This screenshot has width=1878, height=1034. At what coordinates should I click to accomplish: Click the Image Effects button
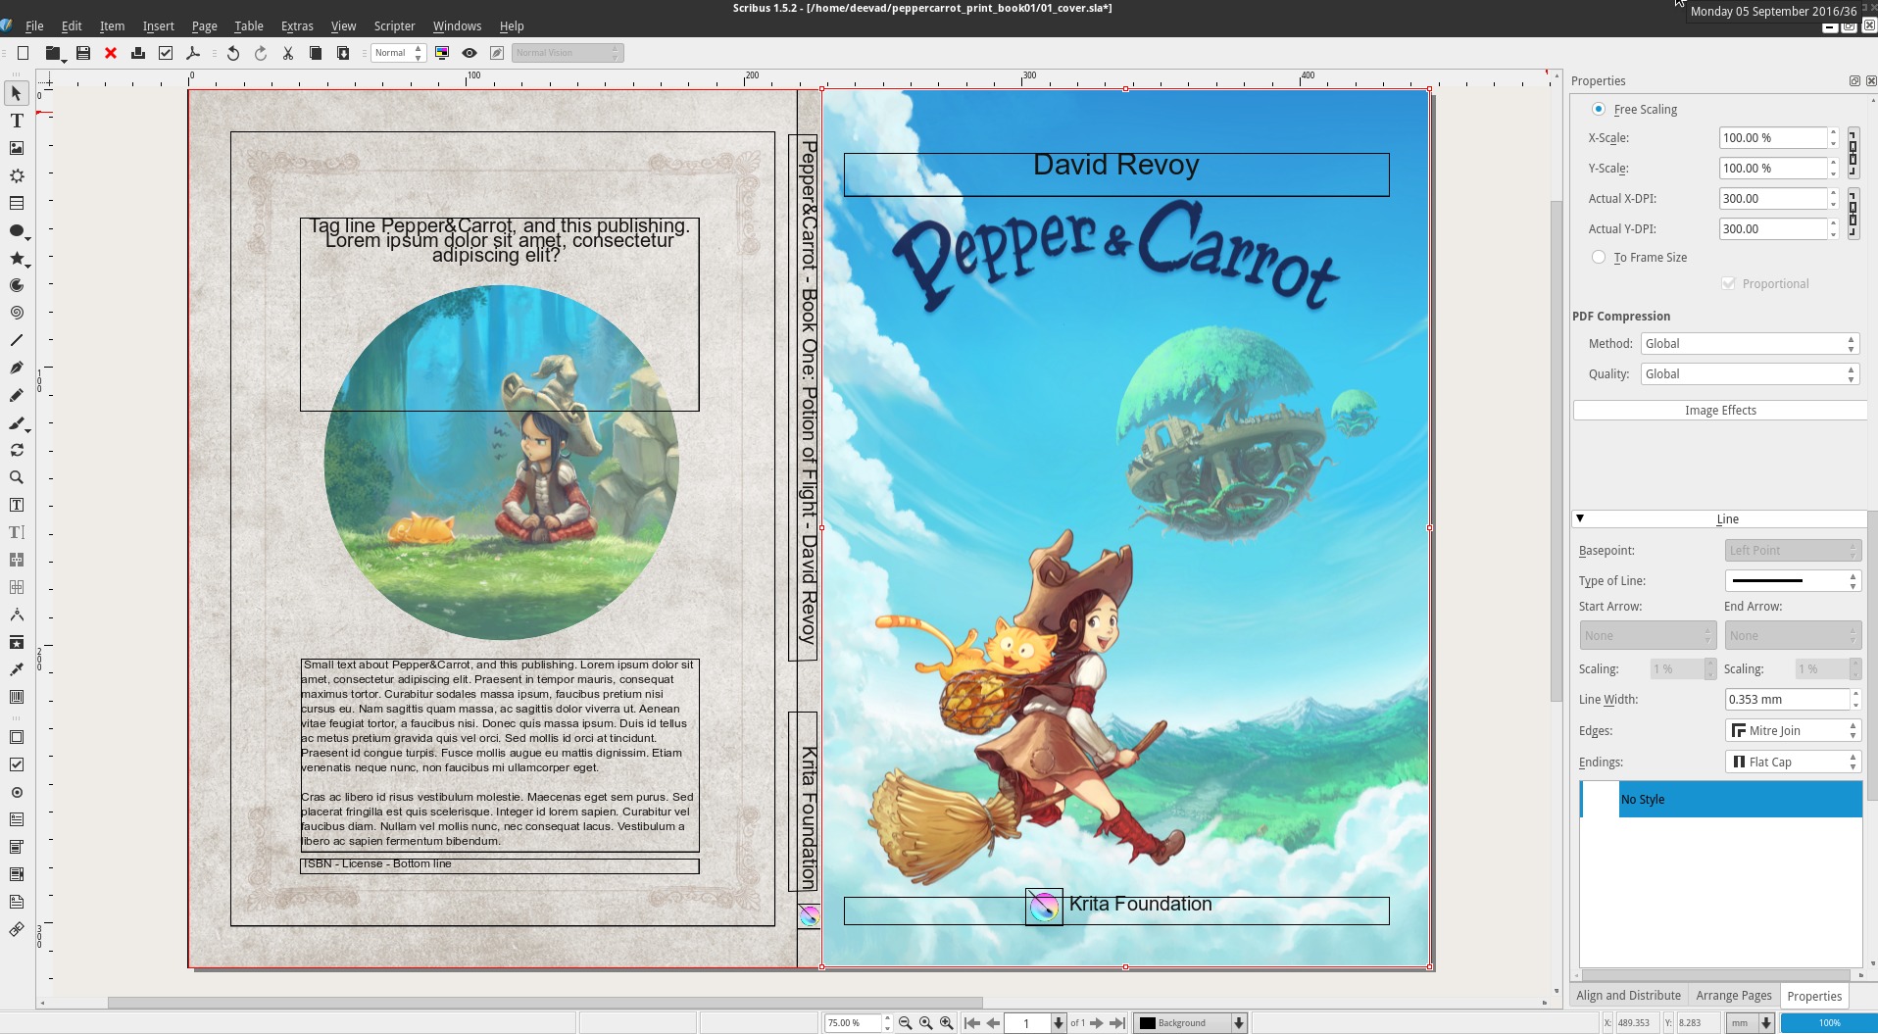pos(1720,411)
